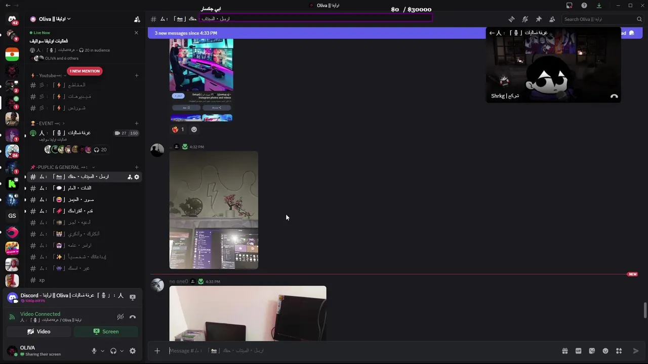Stop streaming icon in Discord stream panel

pos(133,297)
